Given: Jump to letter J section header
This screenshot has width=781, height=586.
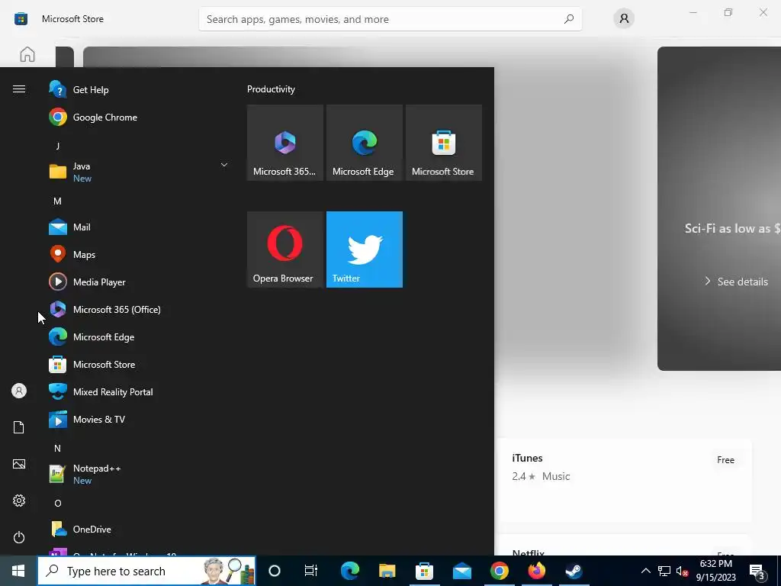Looking at the screenshot, I should pyautogui.click(x=58, y=146).
